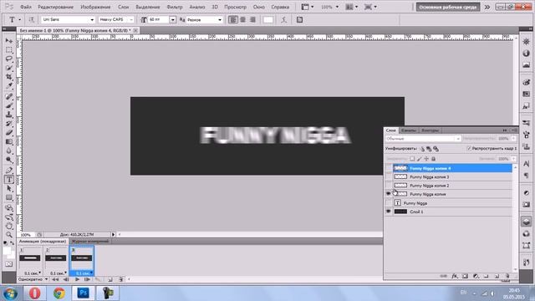Select the Horizontal Type tool
The width and height of the screenshot is (535, 301).
9,180
